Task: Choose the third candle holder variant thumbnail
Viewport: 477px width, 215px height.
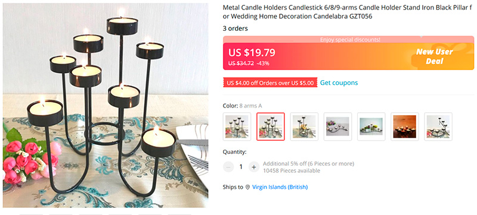Action: [304, 127]
